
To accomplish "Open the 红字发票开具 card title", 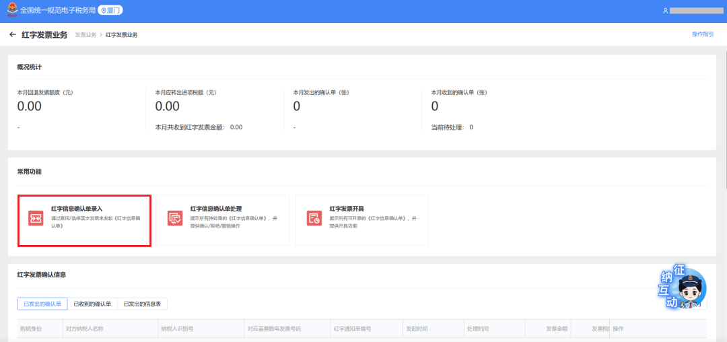I will click(x=347, y=209).
